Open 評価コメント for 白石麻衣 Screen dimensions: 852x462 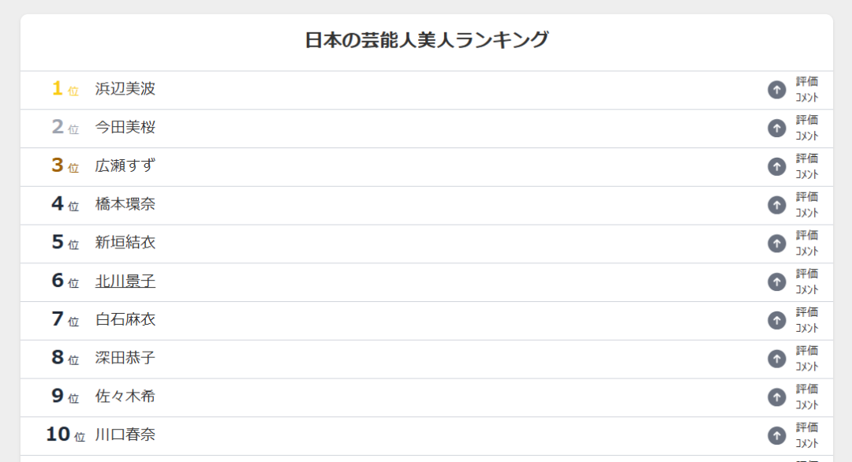click(807, 320)
